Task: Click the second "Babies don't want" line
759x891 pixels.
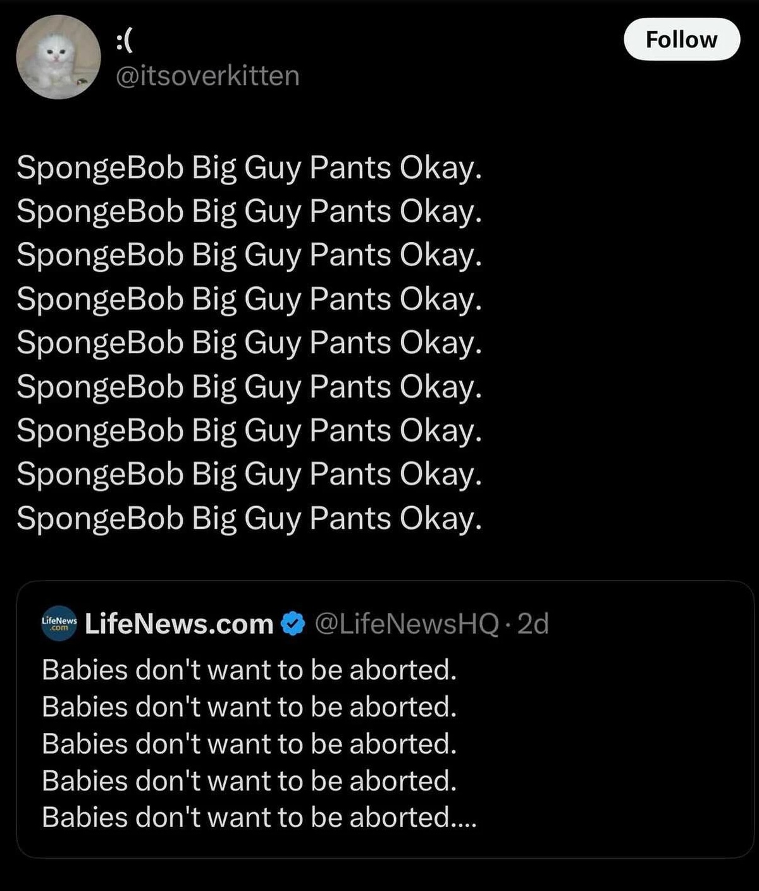Action: pyautogui.click(x=249, y=706)
